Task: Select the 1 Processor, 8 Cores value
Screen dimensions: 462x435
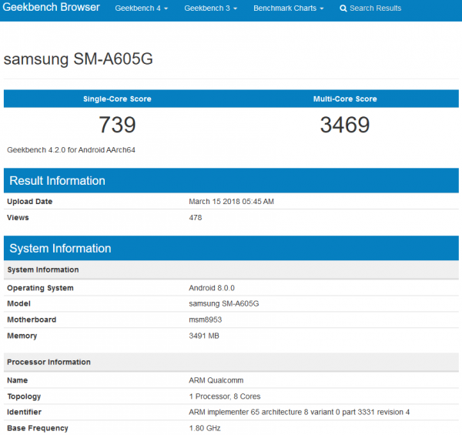Action: click(x=225, y=397)
